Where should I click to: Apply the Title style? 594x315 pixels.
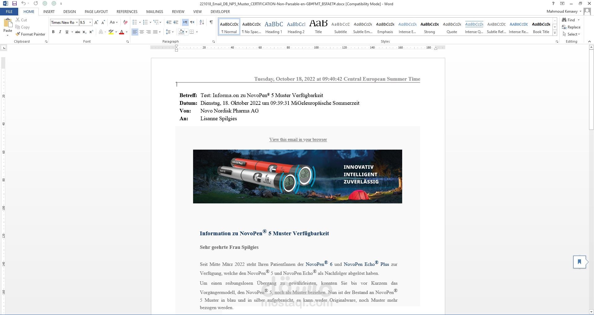pyautogui.click(x=318, y=27)
